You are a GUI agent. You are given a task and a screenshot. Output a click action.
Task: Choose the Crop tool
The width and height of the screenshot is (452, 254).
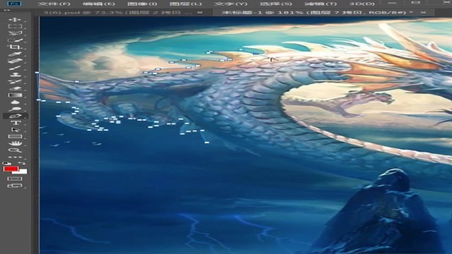[x=15, y=47]
